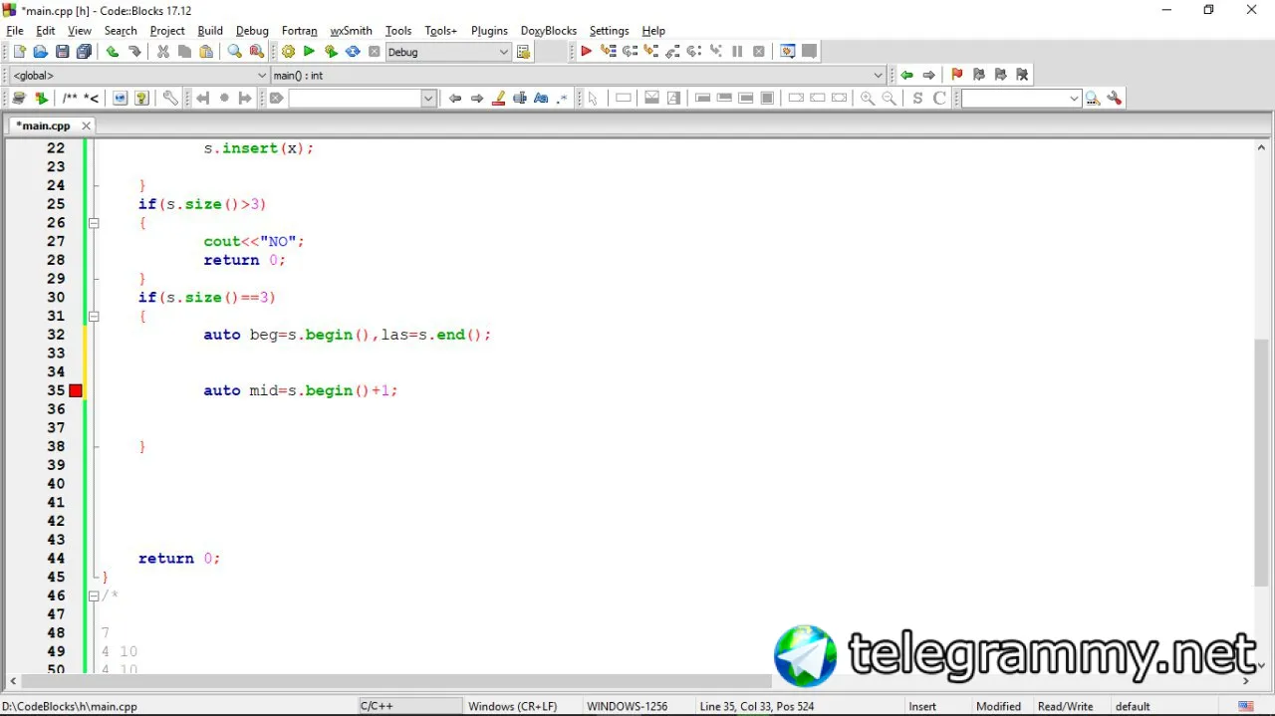Stop the debugger

(759, 52)
